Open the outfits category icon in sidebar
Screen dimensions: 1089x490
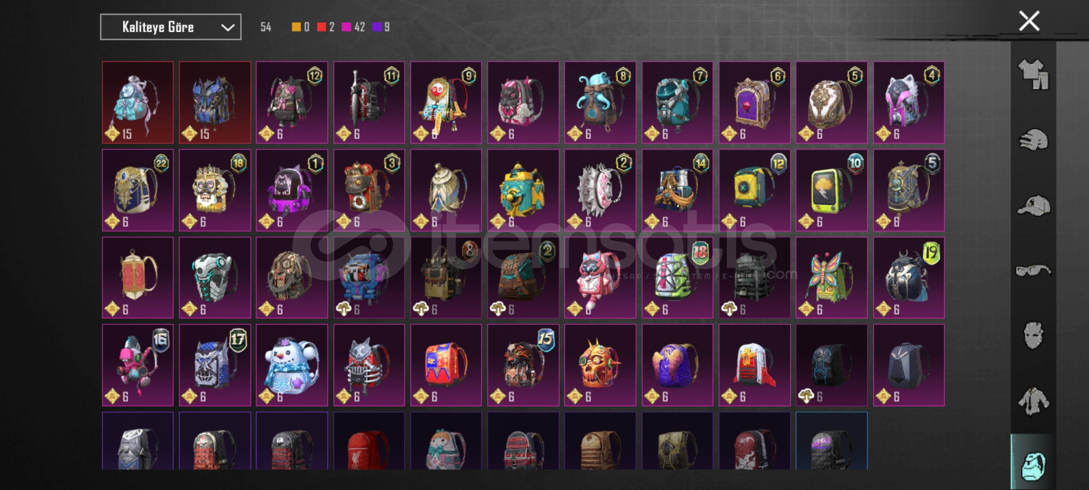click(x=1034, y=74)
